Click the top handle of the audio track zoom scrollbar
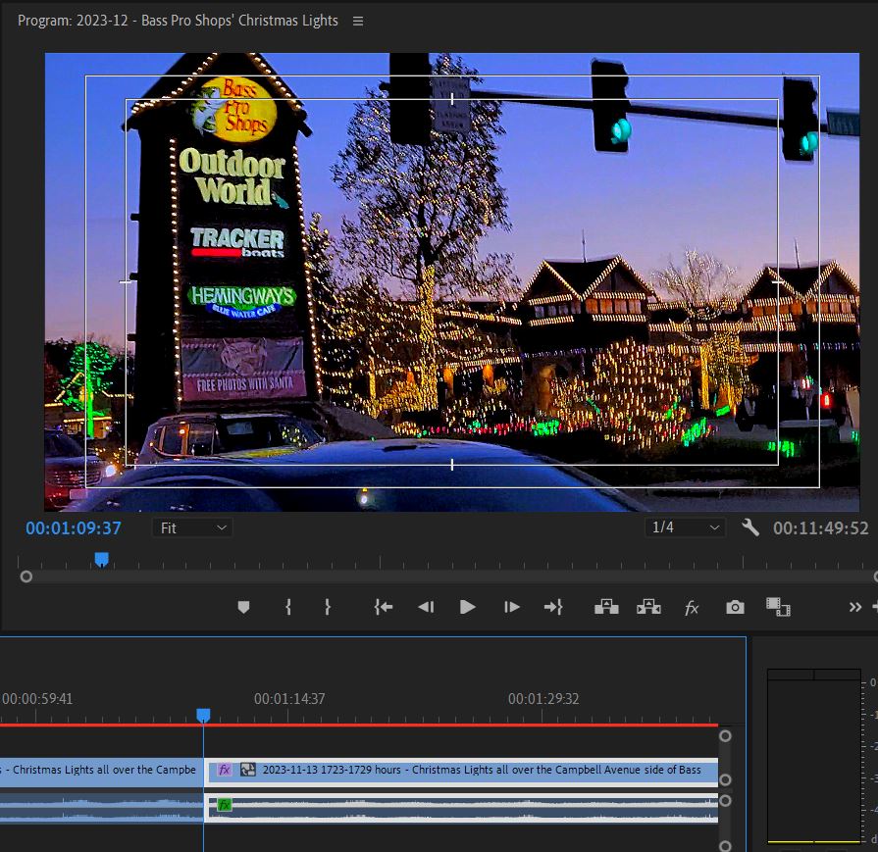The image size is (878, 852). (725, 801)
